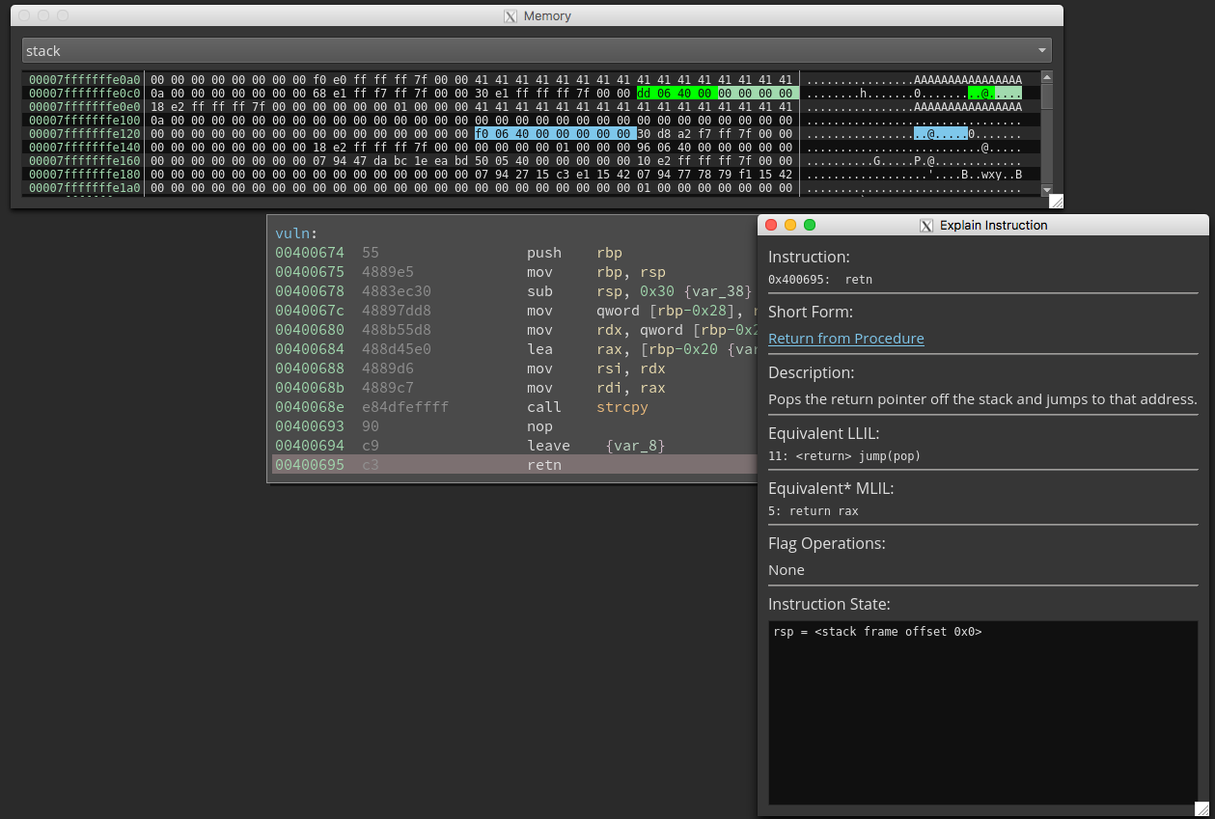Image resolution: width=1215 pixels, height=819 pixels.
Task: Click memory address 00007fffffffe160
Action: pos(85,160)
